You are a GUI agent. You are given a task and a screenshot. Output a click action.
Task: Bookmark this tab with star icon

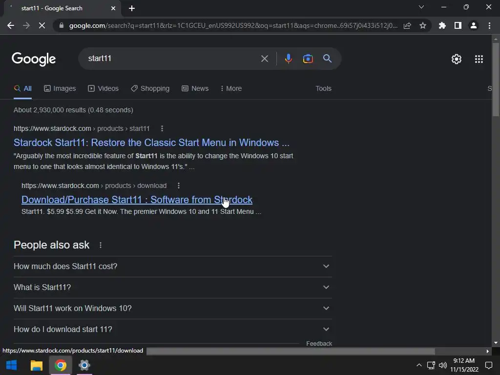(x=423, y=25)
